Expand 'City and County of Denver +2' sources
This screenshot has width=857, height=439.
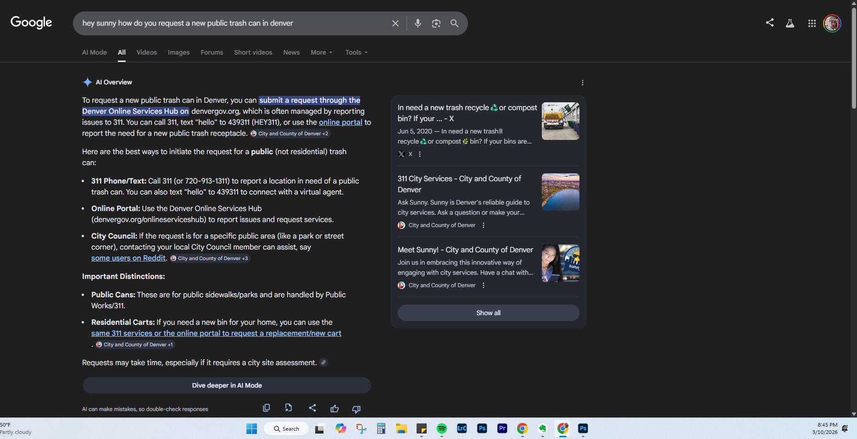click(289, 133)
